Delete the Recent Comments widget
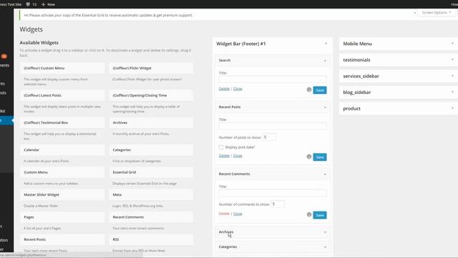 [x=224, y=214]
